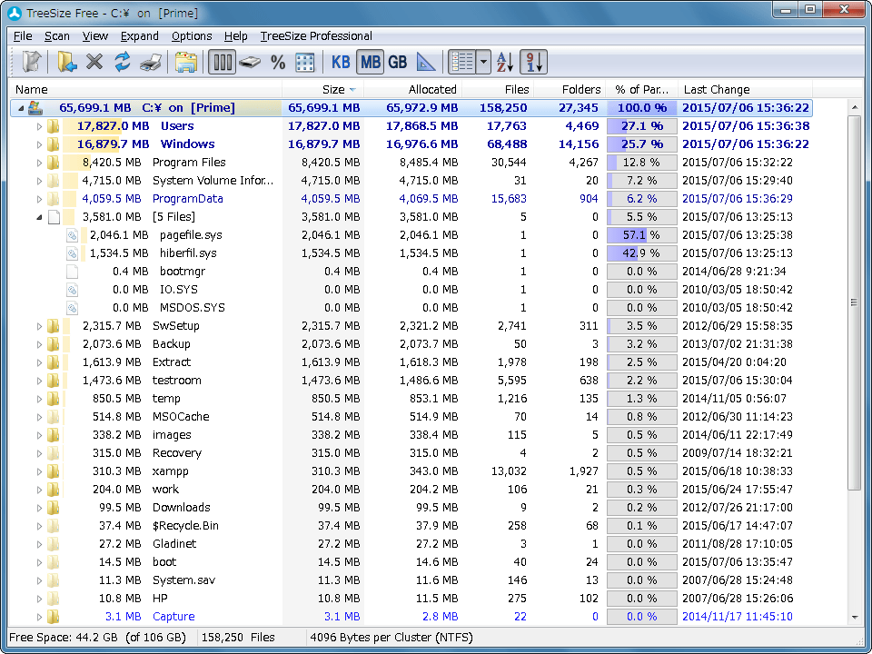Click the hiberfil.sys file icon
The image size is (872, 654).
(x=72, y=253)
